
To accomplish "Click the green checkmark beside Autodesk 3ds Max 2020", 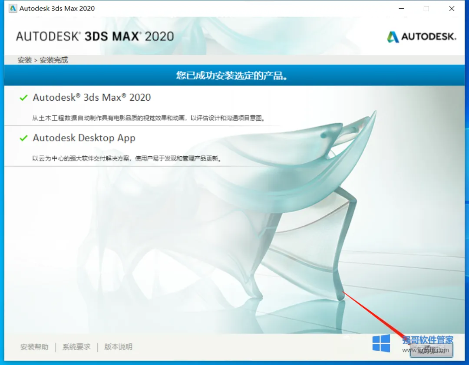I will [23, 98].
